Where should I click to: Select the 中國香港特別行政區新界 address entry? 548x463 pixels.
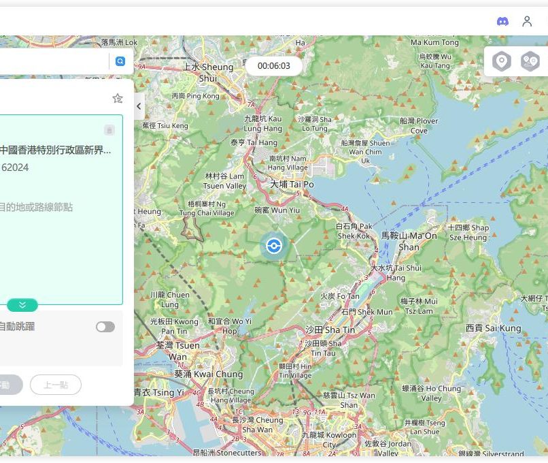tap(54, 150)
